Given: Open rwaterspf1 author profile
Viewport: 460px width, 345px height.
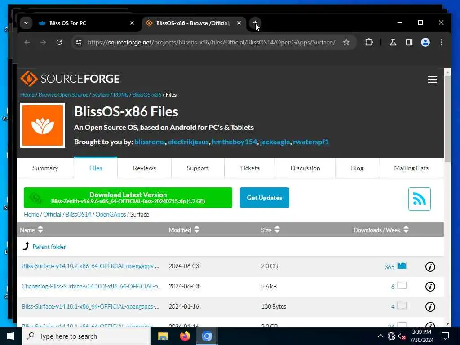Looking at the screenshot, I should point(311,142).
